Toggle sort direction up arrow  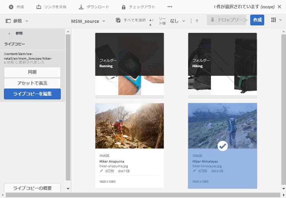[x=197, y=21]
